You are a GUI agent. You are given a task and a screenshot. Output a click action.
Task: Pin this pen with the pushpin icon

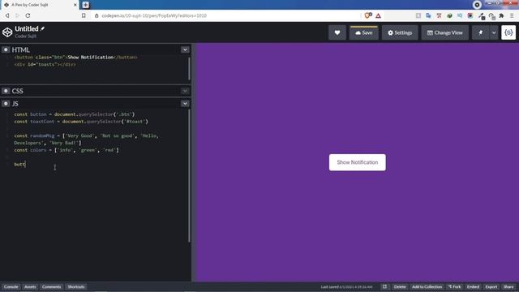(481, 32)
